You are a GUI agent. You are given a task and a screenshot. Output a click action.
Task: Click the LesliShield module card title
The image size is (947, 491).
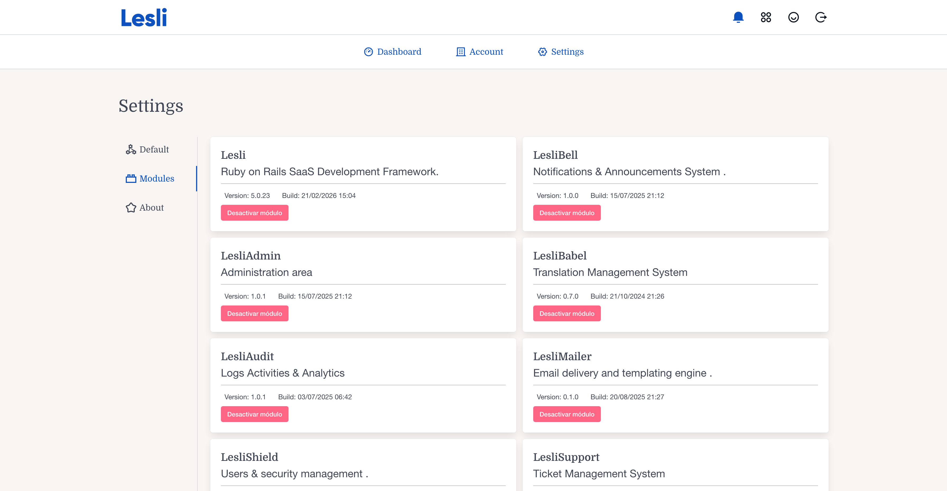tap(249, 457)
